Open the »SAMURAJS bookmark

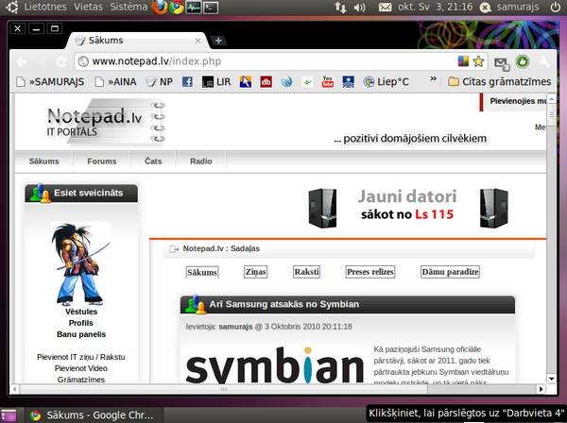tap(51, 82)
